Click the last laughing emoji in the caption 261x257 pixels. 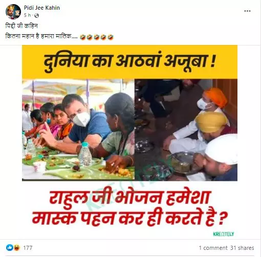[x=111, y=37]
